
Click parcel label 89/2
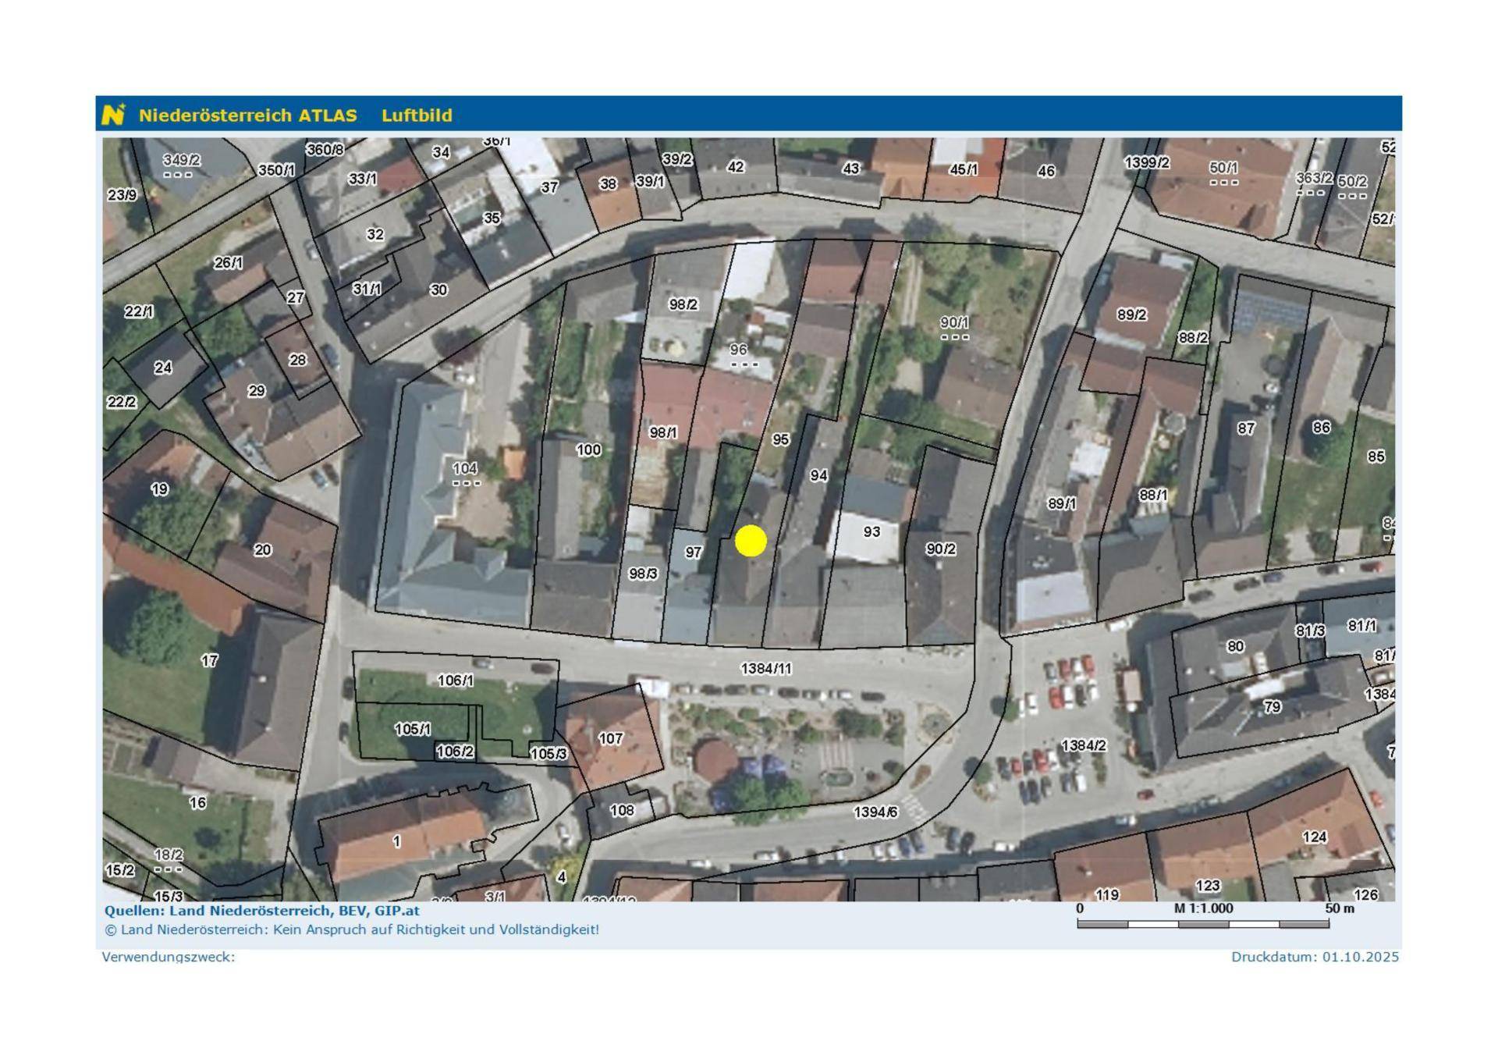tap(1131, 315)
